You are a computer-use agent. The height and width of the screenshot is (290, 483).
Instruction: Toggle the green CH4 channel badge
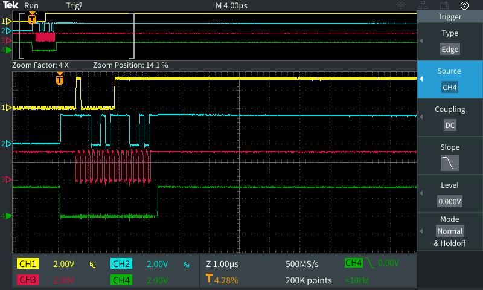[121, 280]
